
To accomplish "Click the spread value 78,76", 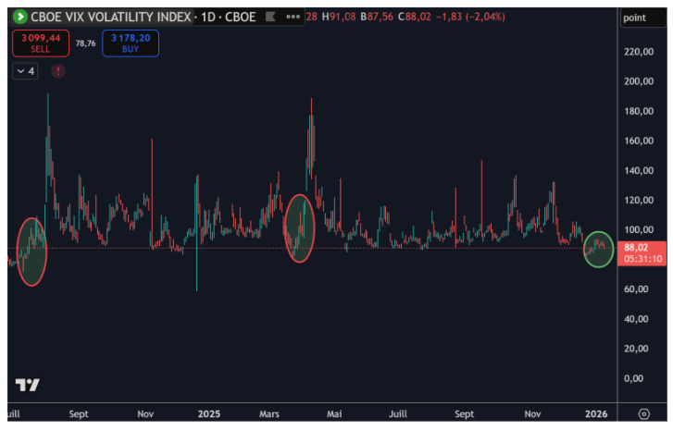I will pos(86,43).
